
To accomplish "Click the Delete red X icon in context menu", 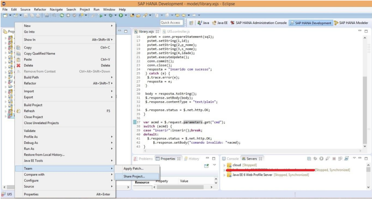I will 18,65.
